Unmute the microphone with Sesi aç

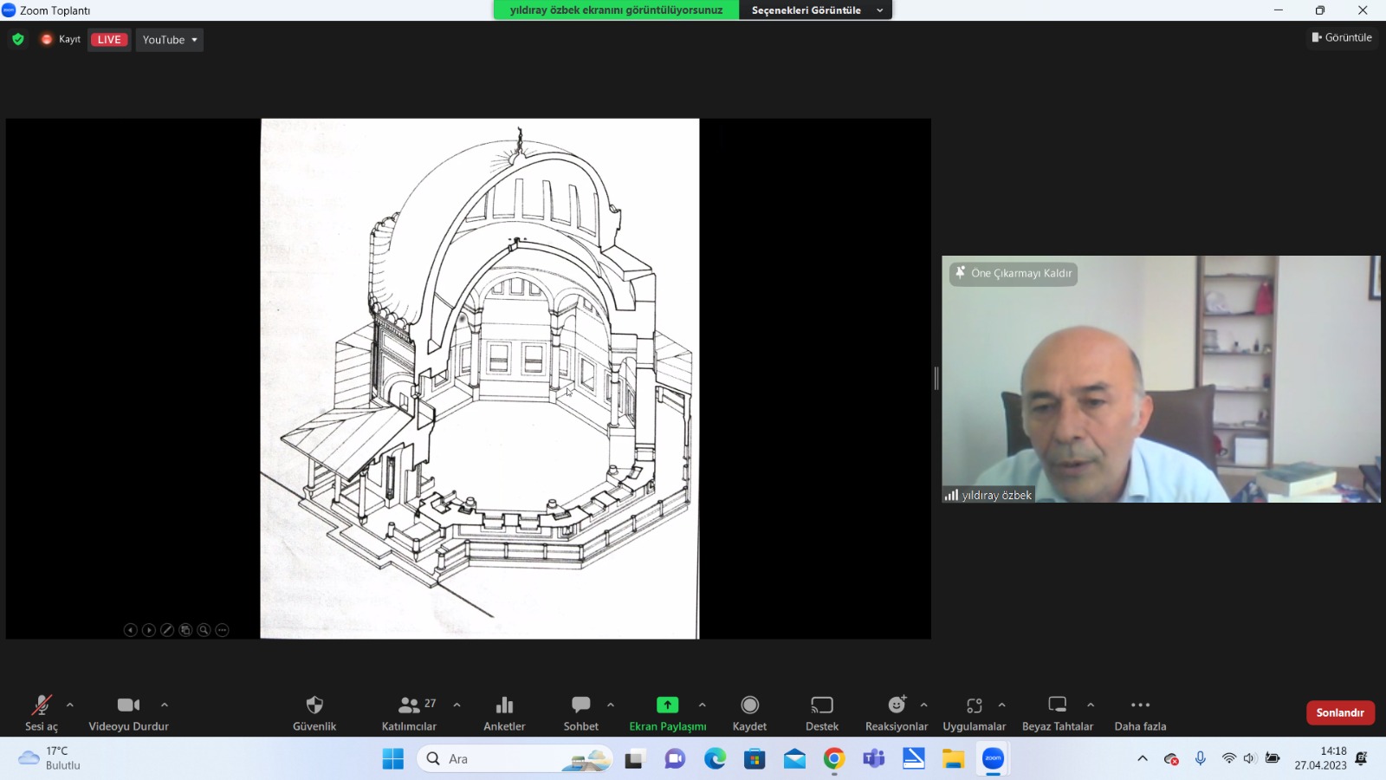(x=42, y=712)
